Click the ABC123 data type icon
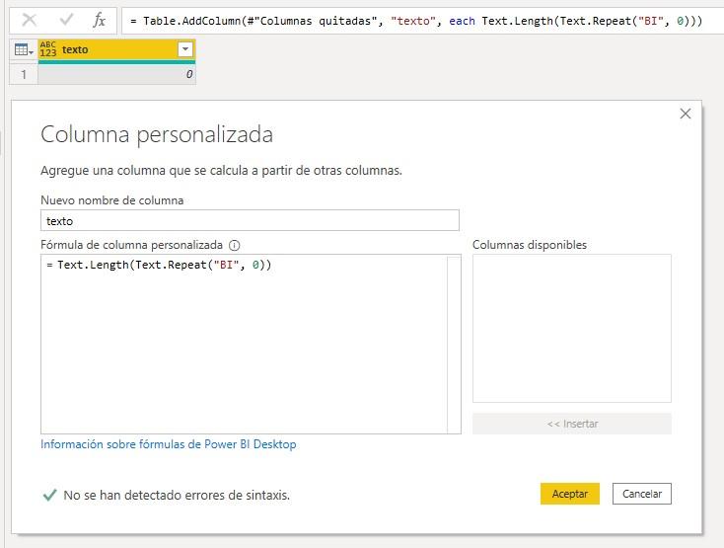 [x=48, y=49]
